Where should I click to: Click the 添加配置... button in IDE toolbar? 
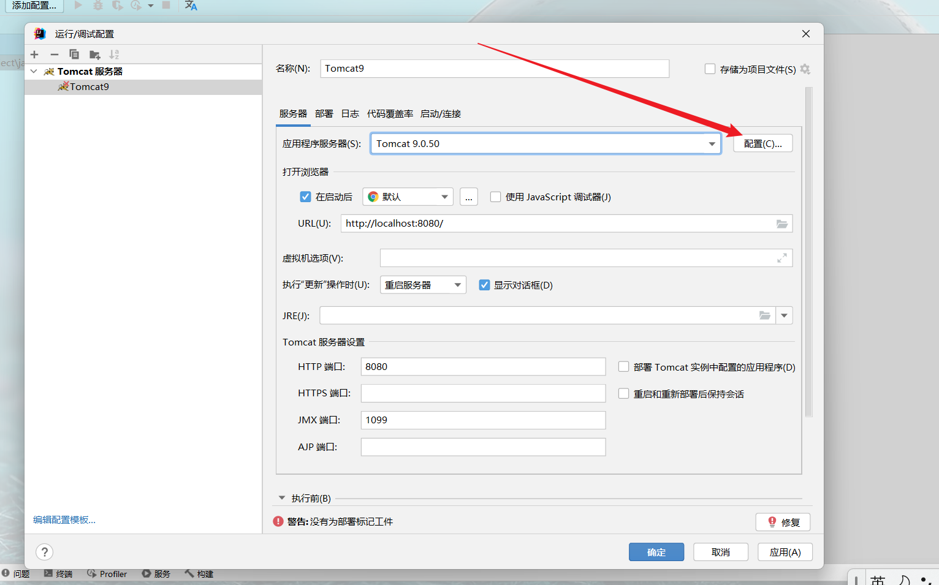coord(34,6)
